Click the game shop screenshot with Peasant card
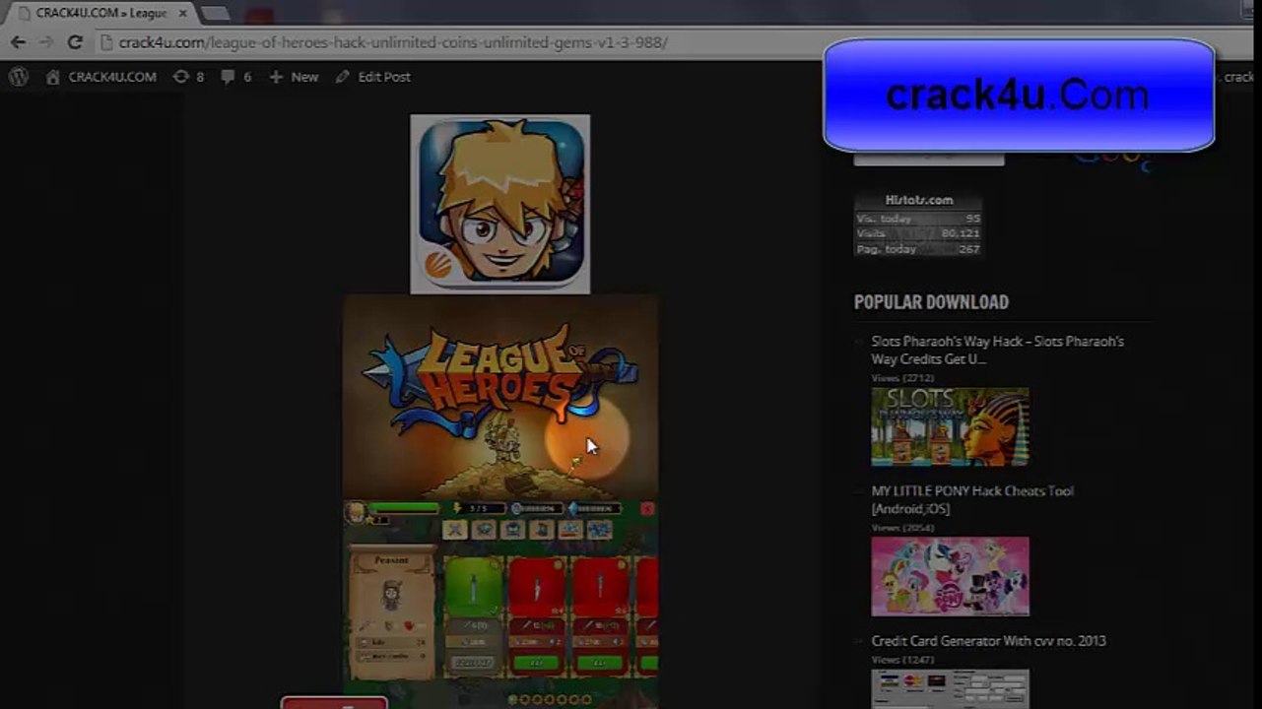 (500, 604)
